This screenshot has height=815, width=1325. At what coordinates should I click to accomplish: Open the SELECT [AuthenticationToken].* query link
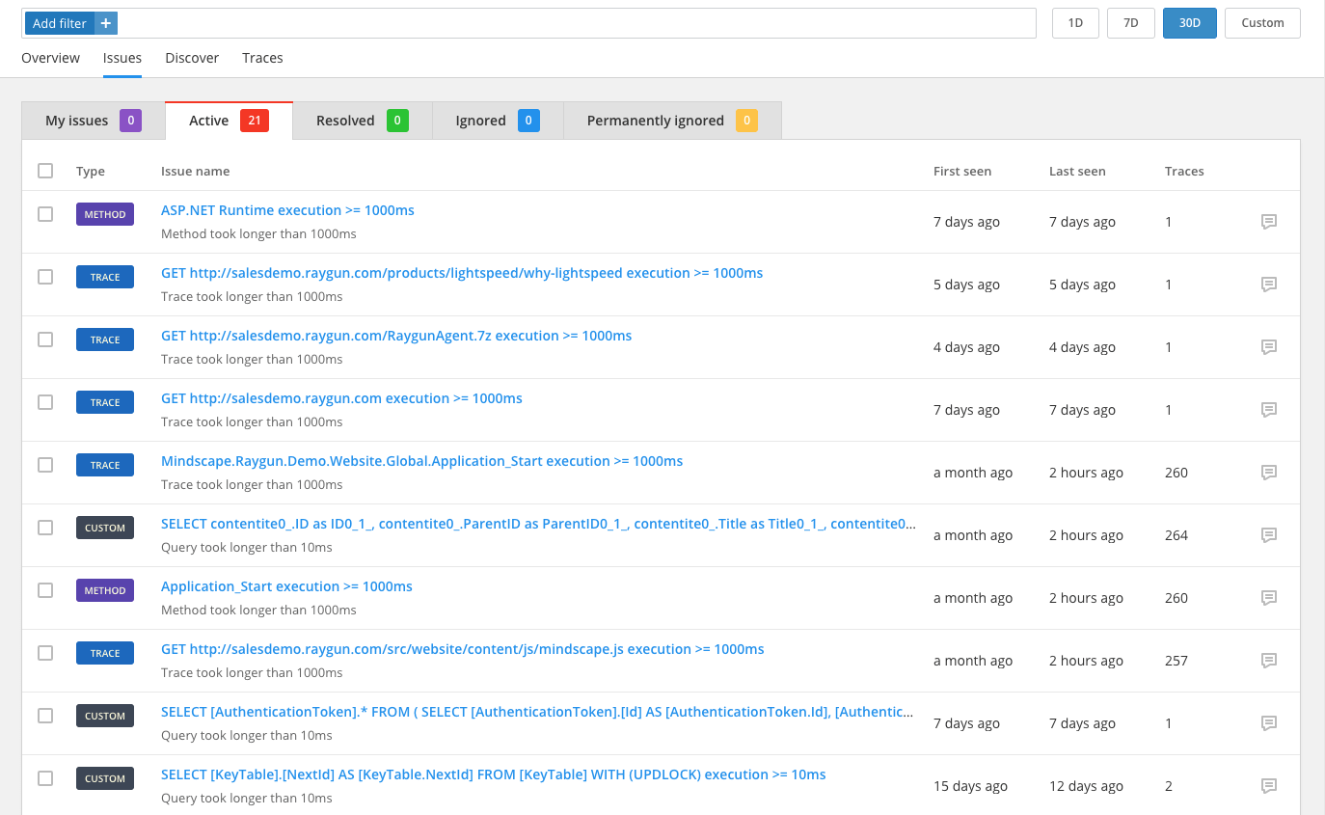pos(538,712)
